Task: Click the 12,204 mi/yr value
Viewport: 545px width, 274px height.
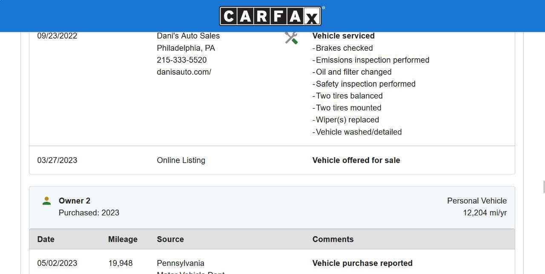Action: click(485, 212)
